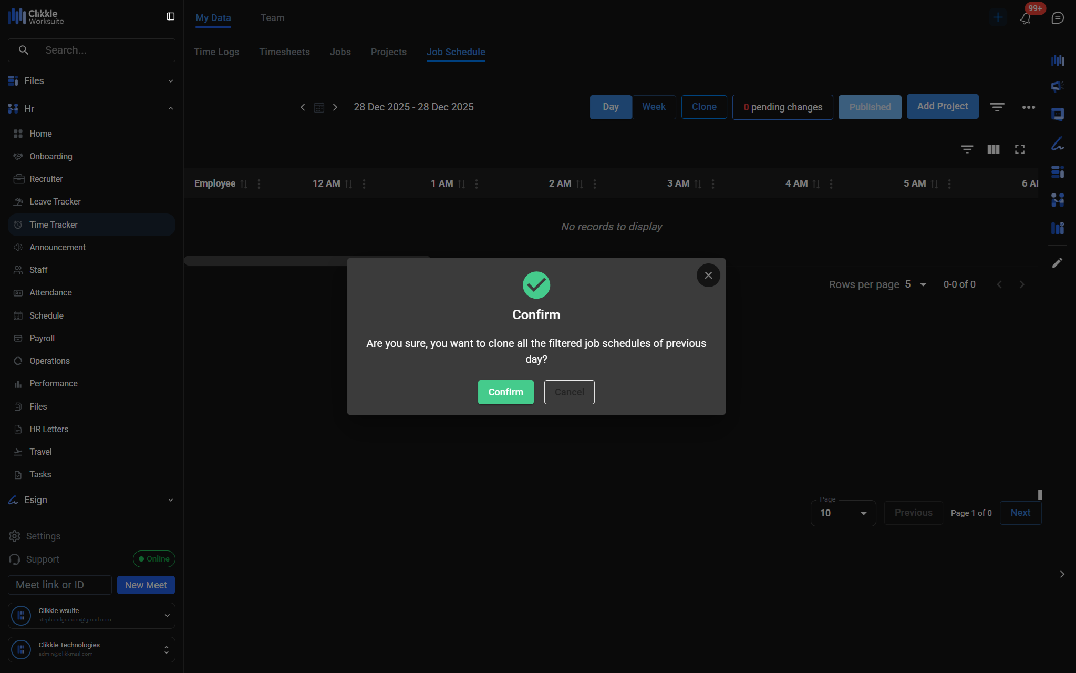Toggle fullscreen table view icon
Screen dimensions: 1076x673
click(1020, 149)
